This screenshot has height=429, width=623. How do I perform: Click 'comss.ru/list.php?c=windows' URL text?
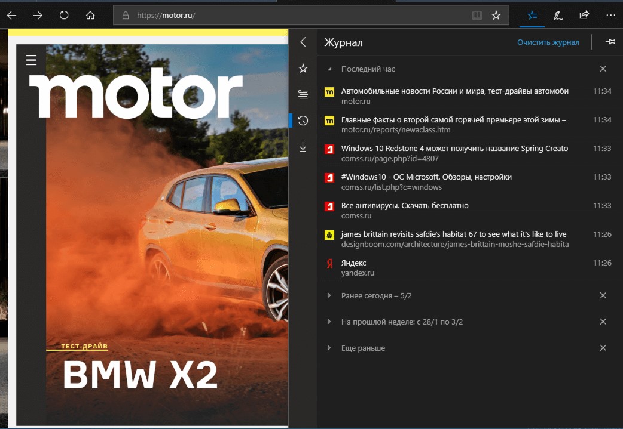tap(392, 187)
